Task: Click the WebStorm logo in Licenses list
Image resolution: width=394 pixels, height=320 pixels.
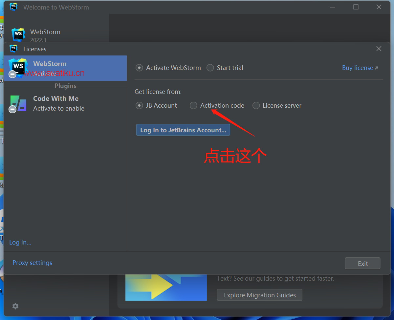Action: click(18, 68)
